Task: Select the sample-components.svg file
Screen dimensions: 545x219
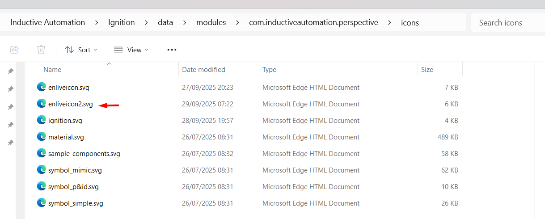Action: click(84, 154)
